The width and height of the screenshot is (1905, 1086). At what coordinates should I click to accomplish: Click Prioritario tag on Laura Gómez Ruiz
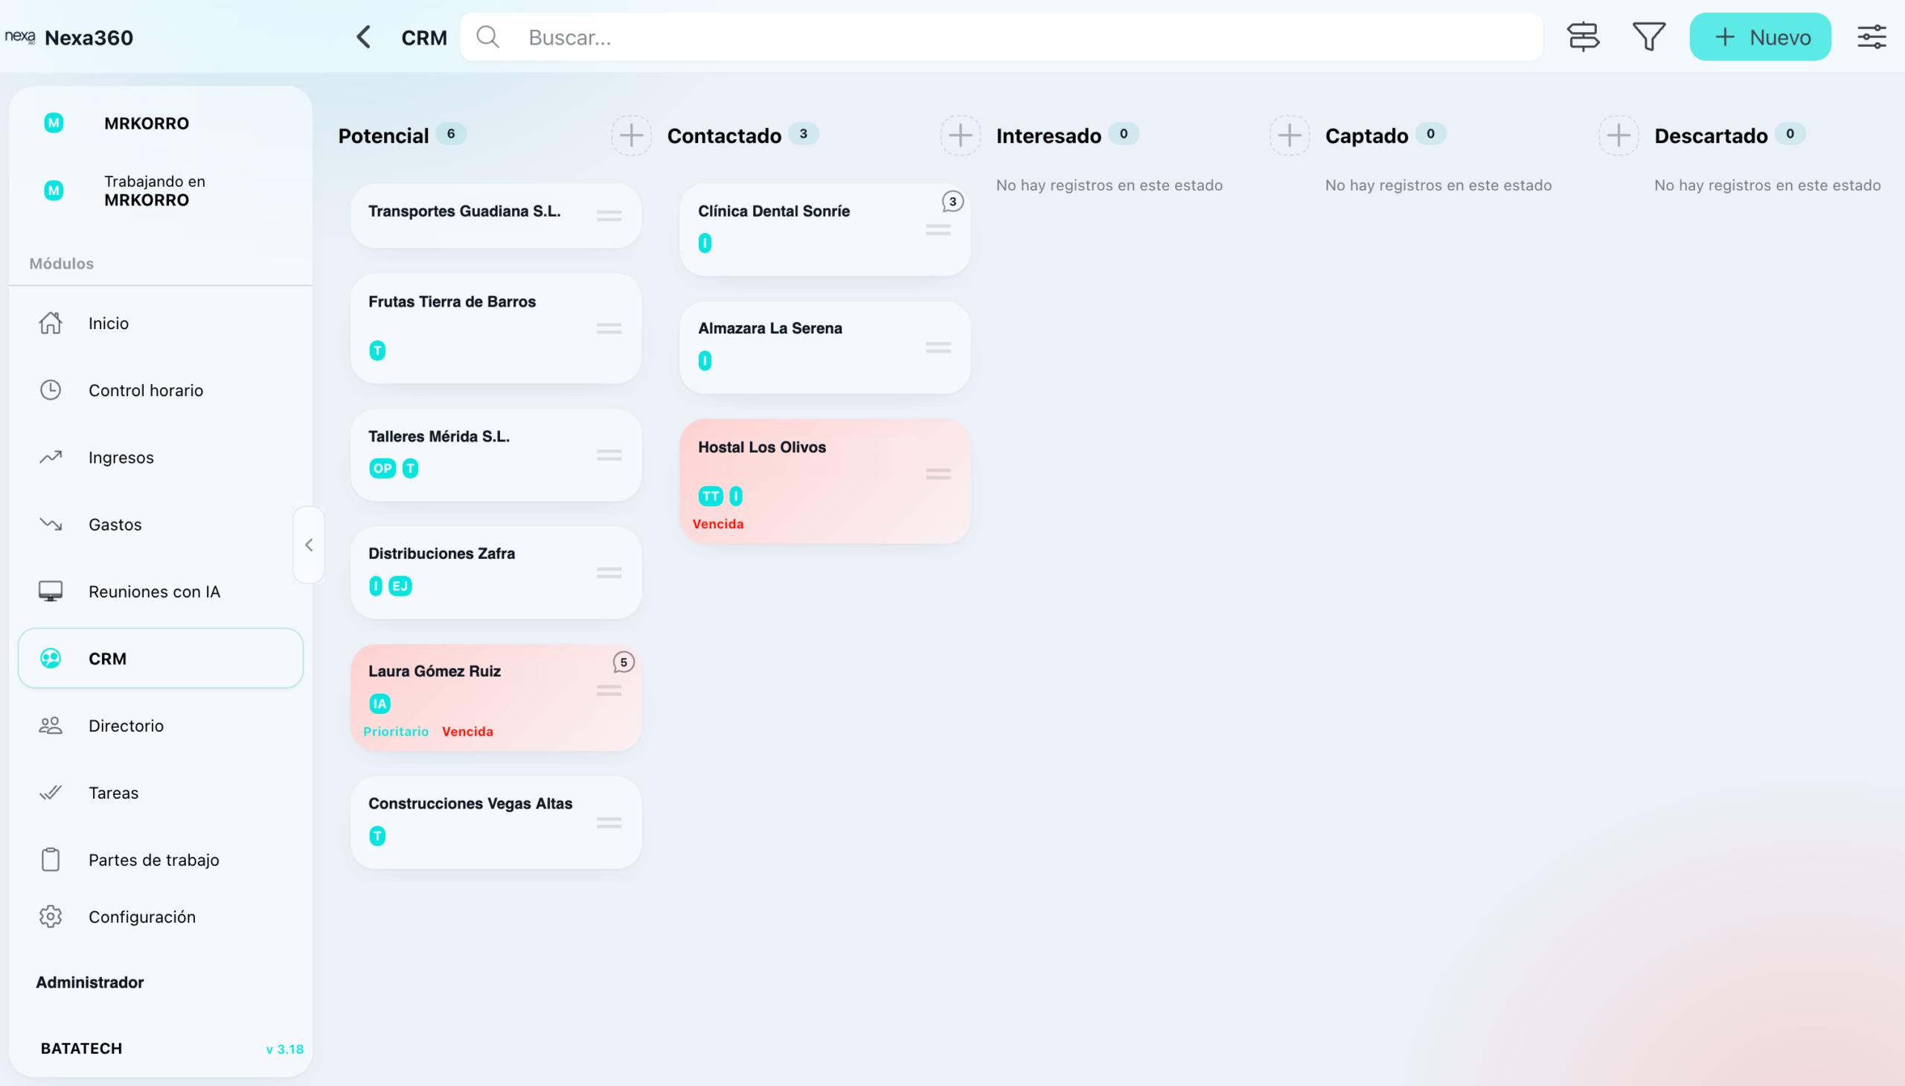(x=396, y=732)
